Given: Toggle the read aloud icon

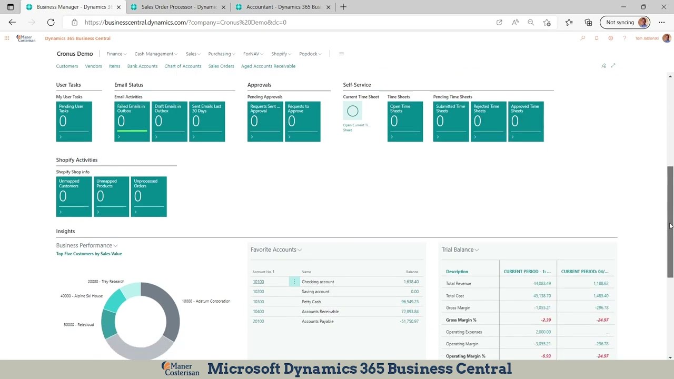Looking at the screenshot, I should (515, 22).
